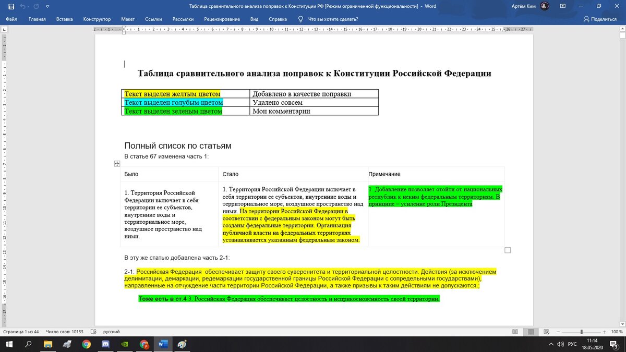
Task: Open the Windows Start menu
Action: point(9,344)
